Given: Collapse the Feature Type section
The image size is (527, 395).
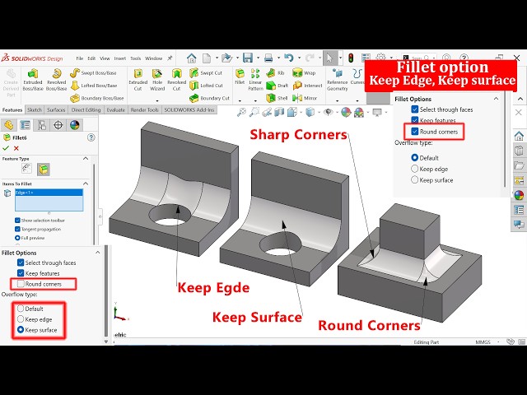Looking at the screenshot, I should point(86,159).
